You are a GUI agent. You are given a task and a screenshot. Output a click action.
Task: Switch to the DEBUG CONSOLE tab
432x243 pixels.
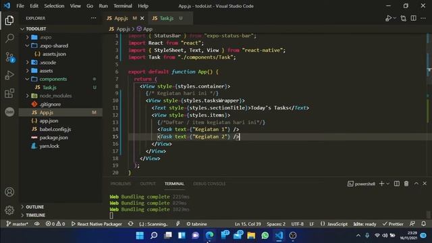pyautogui.click(x=209, y=184)
